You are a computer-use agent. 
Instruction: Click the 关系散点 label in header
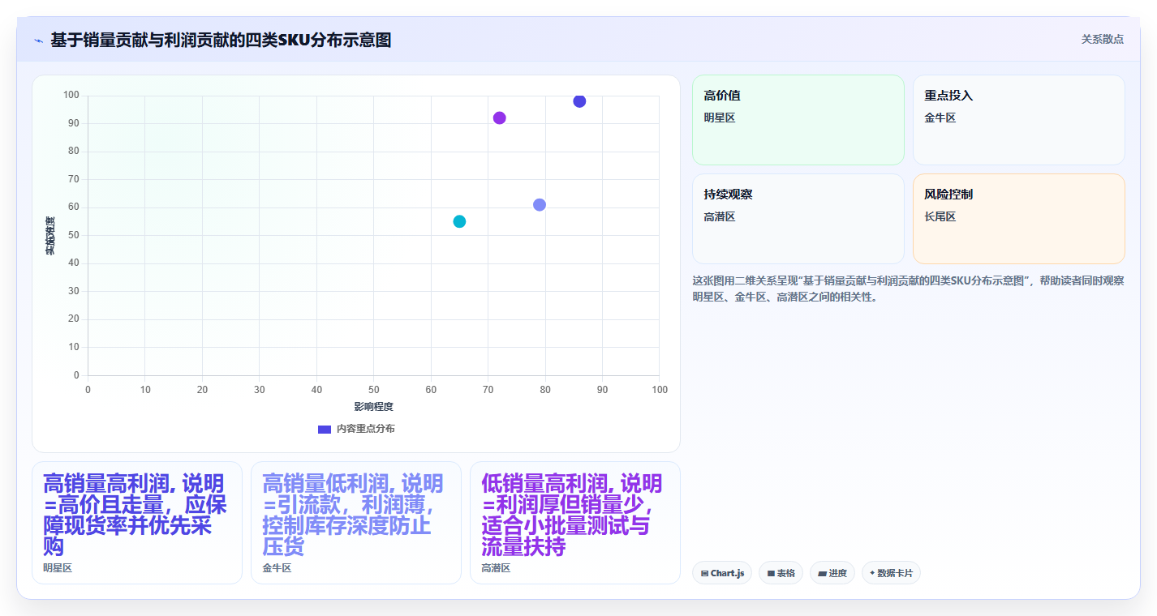pyautogui.click(x=1102, y=39)
